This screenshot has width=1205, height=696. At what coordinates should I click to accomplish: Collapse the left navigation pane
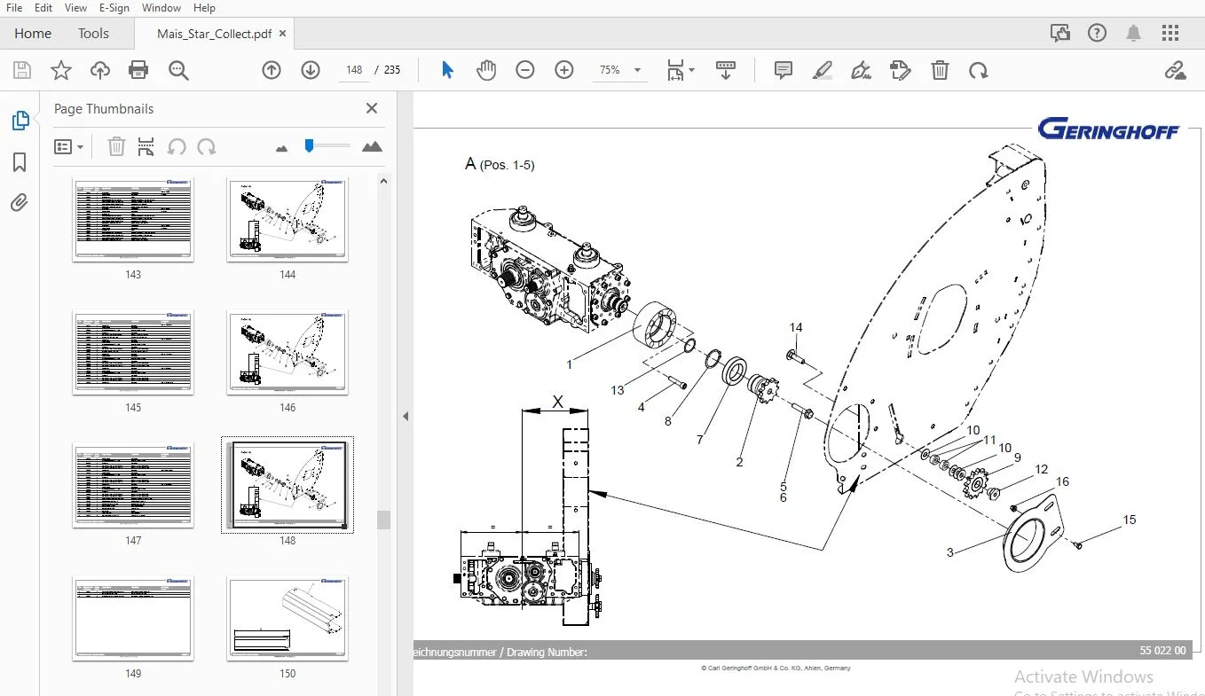406,416
